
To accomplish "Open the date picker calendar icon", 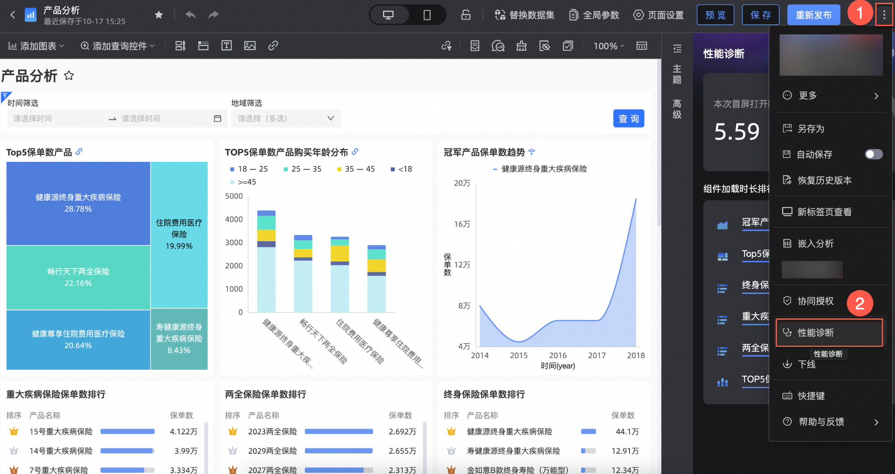I will [x=218, y=118].
